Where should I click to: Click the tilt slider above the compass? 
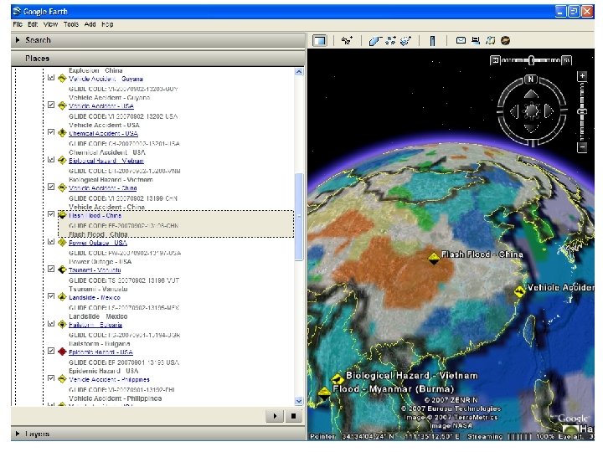coord(531,60)
